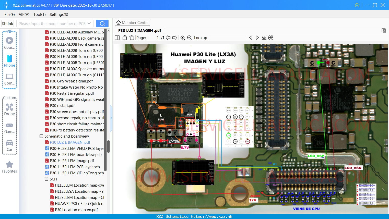Select the P30 LUZ E IMAGEN .pdf tab
This screenshot has width=389, height=219.
coord(140,30)
